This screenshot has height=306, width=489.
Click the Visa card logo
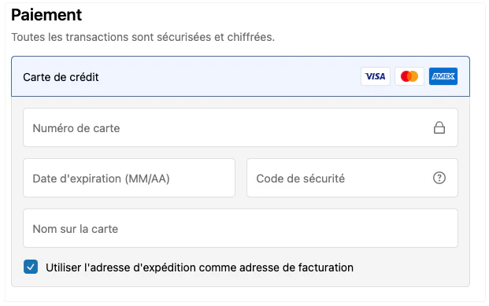click(x=375, y=76)
